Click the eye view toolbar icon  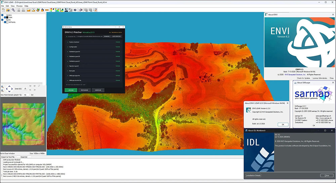point(75,10)
